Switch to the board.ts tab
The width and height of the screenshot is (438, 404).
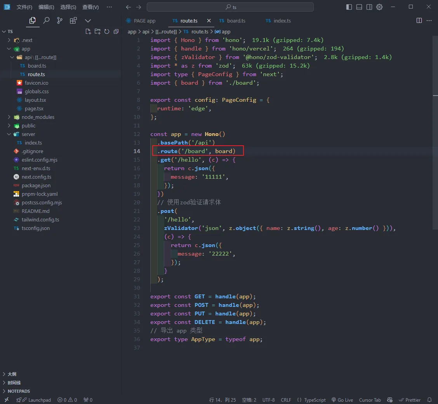pos(233,21)
